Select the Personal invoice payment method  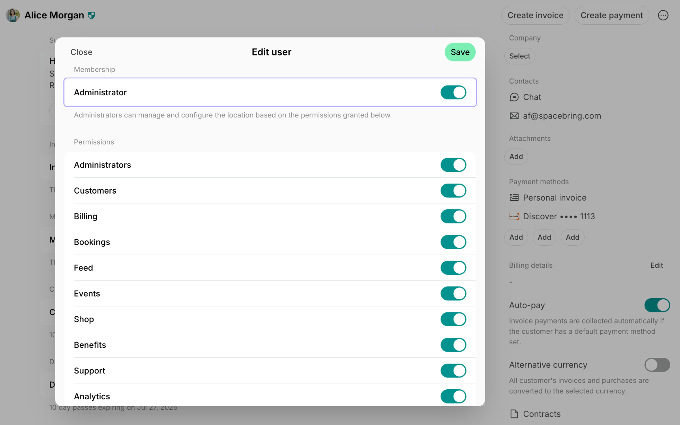[x=555, y=198]
